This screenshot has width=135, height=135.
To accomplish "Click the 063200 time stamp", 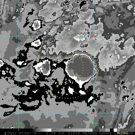I will (89, 133).
